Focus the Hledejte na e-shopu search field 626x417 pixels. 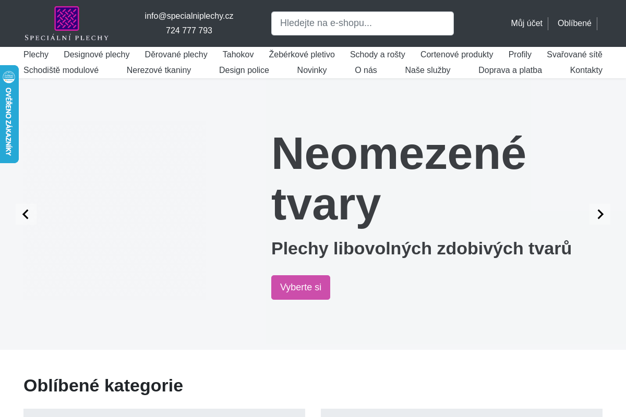tap(363, 23)
